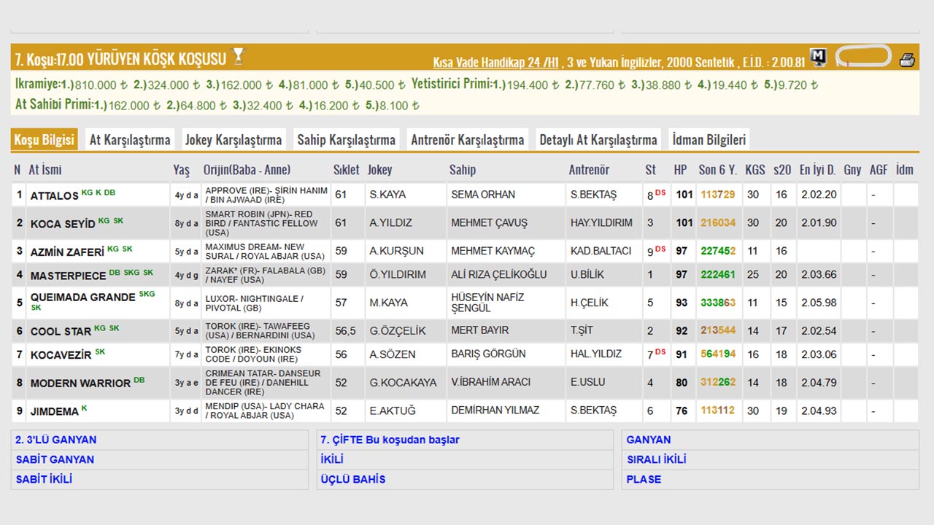
Task: Click the PLASE bet option
Action: pyautogui.click(x=644, y=479)
